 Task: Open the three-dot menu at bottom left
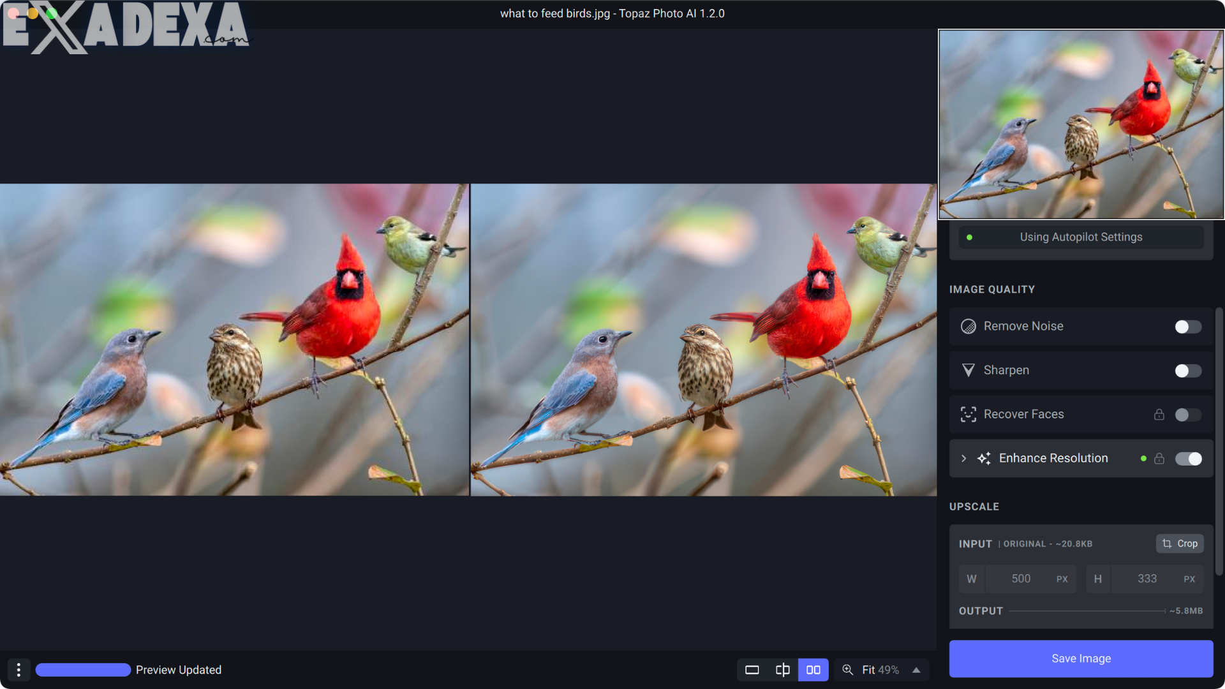19,670
